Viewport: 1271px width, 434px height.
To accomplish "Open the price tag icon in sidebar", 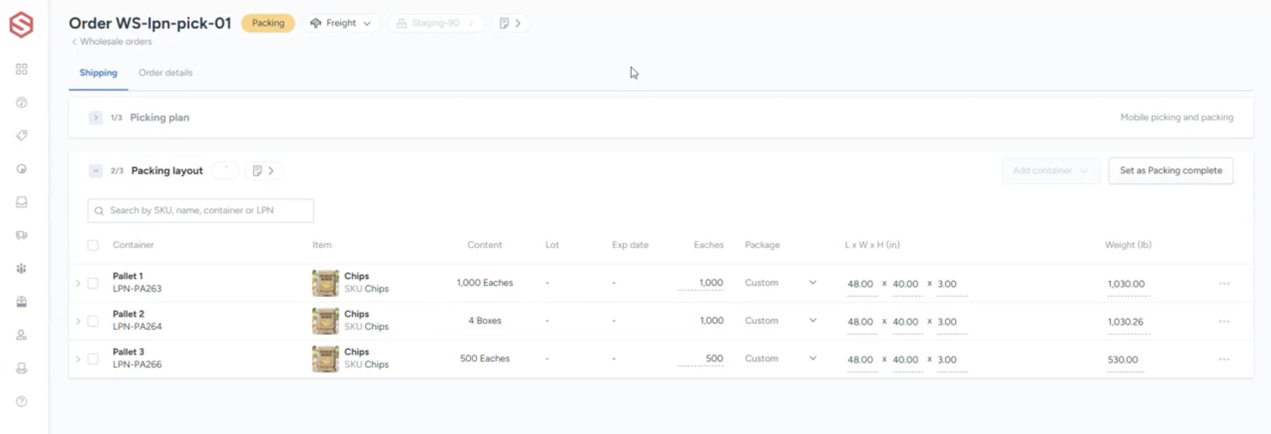I will click(x=21, y=135).
